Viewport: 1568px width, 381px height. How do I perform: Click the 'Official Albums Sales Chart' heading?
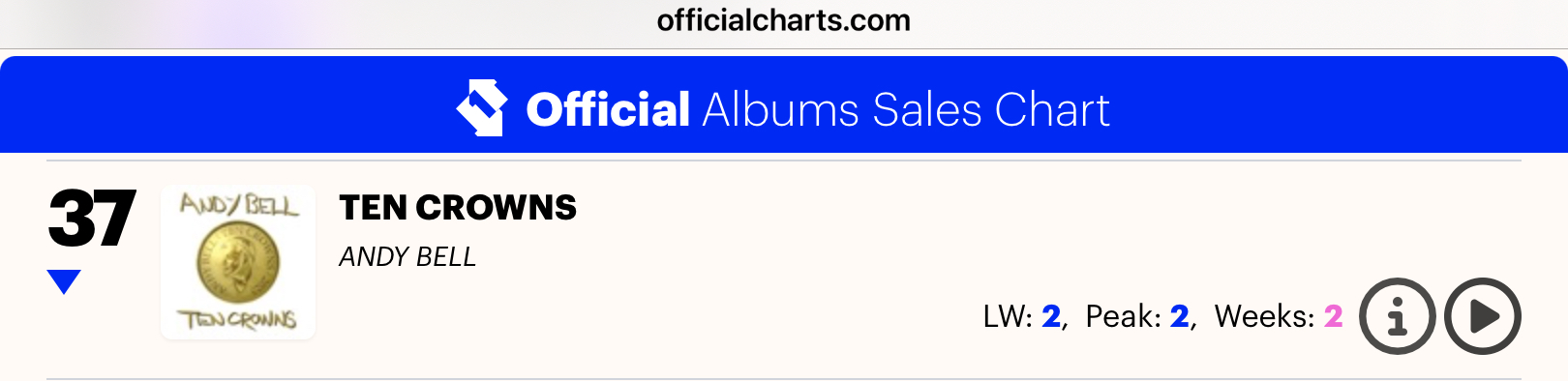[818, 109]
